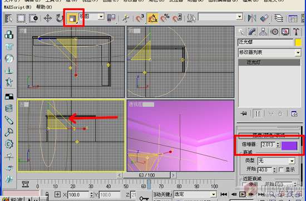Click the object name field 泛光灯
306x201 pixels.
tap(265, 42)
